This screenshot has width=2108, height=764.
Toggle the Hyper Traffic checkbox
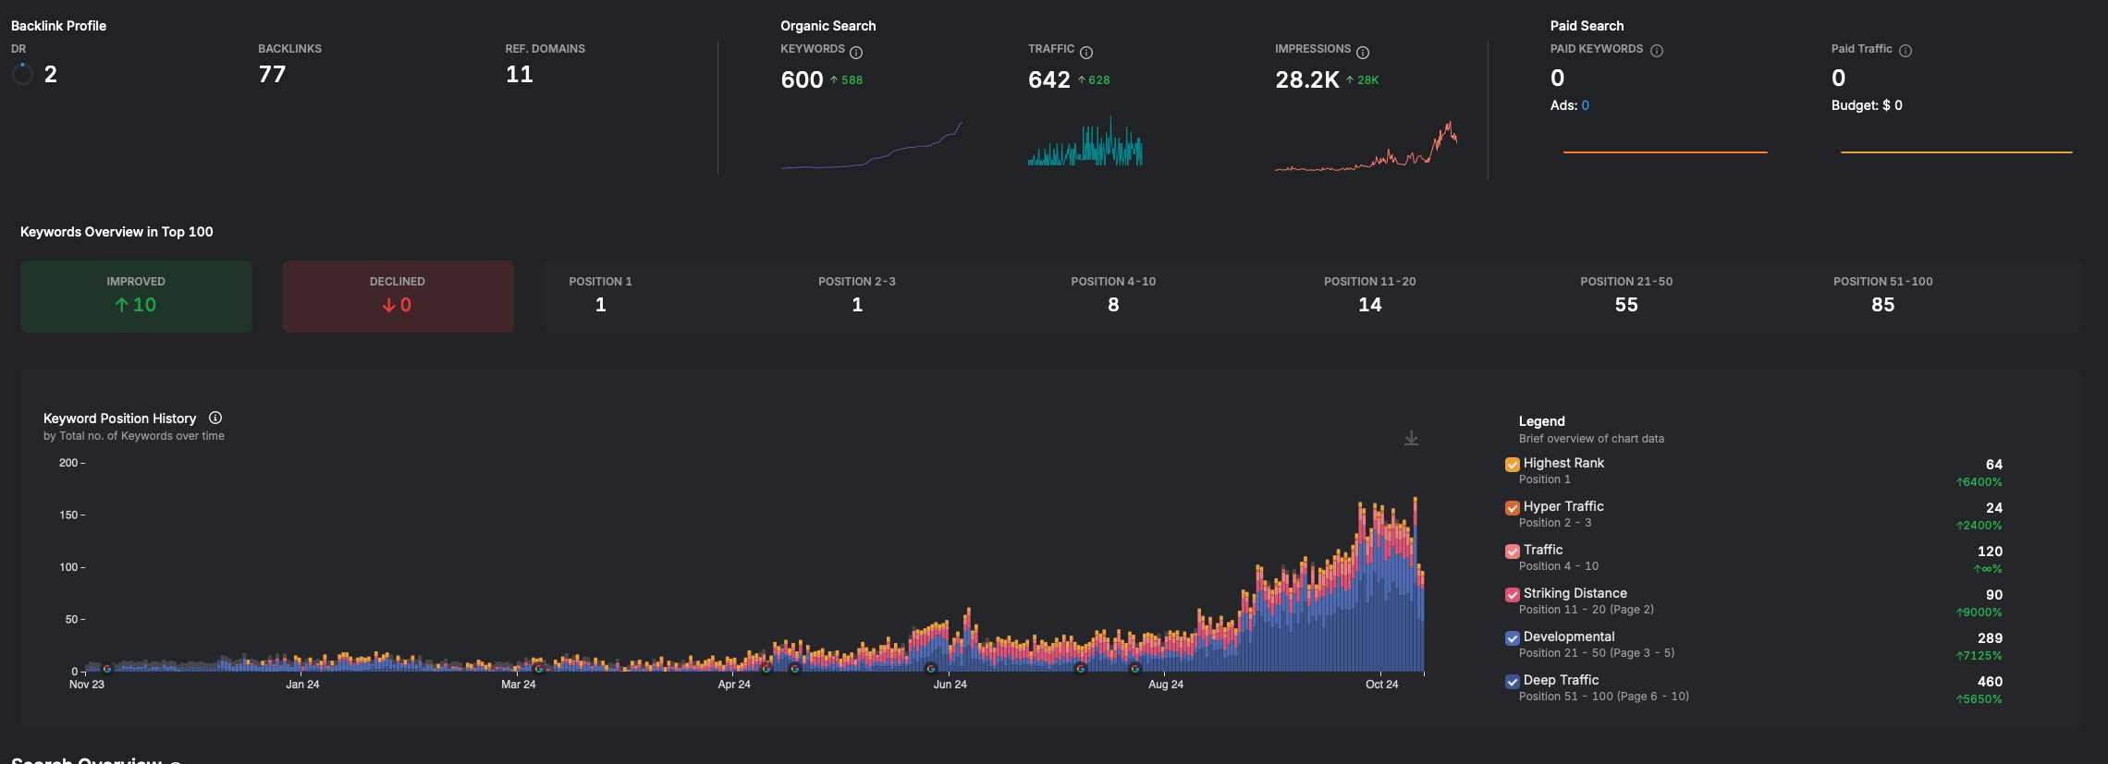click(1513, 508)
